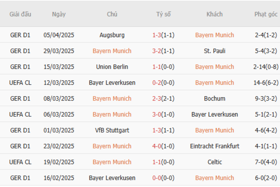Select the Union Berlin team name
This screenshot has width=280, height=187.
pos(112,67)
